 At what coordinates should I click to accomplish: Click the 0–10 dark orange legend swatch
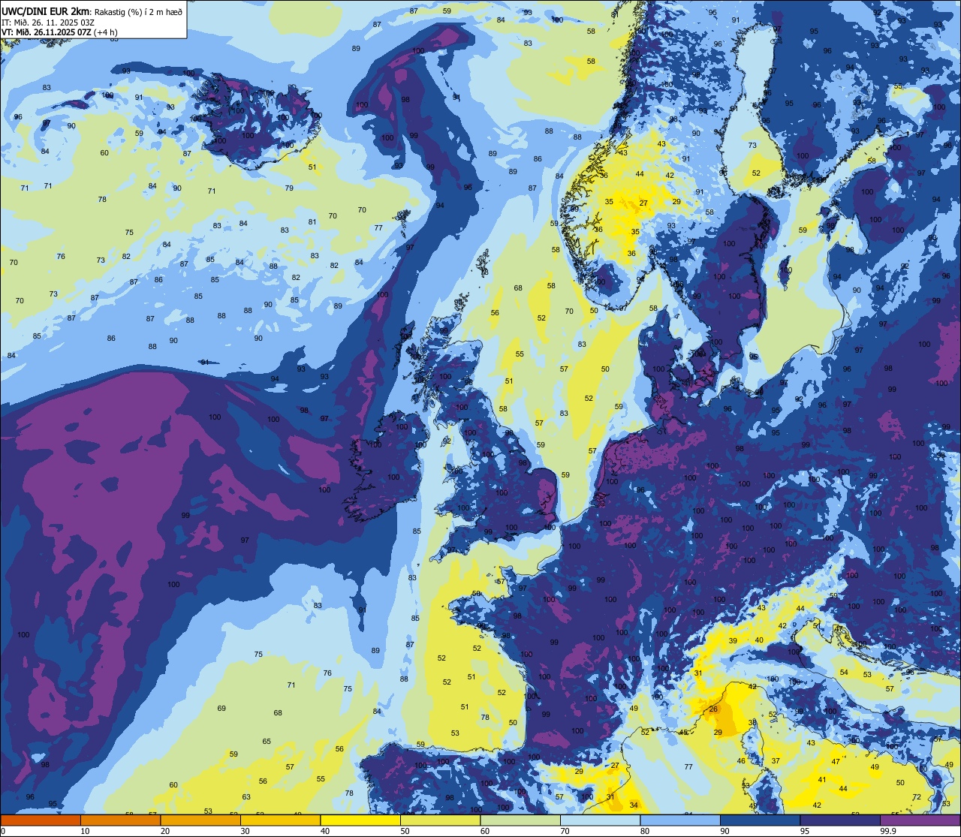[x=41, y=820]
